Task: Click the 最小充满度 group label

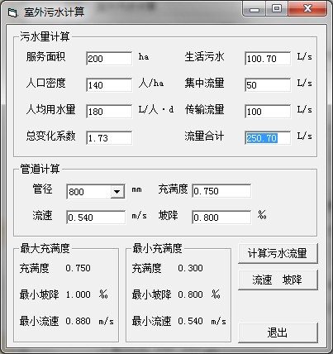Action: tap(157, 248)
